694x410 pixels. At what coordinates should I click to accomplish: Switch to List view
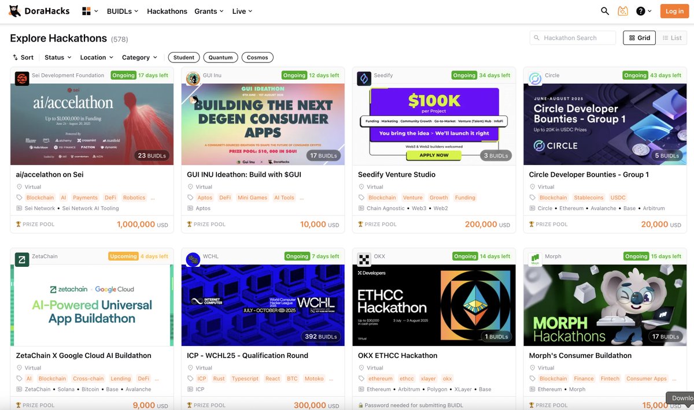(671, 38)
